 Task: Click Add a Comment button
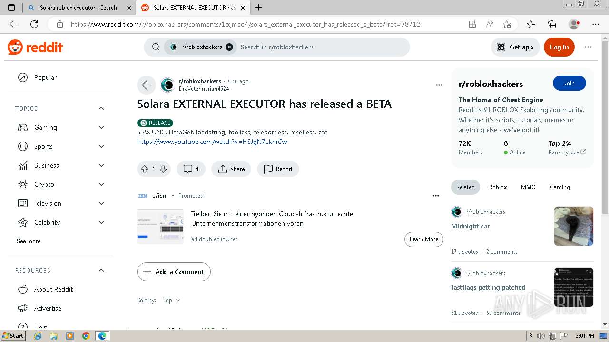tap(174, 272)
